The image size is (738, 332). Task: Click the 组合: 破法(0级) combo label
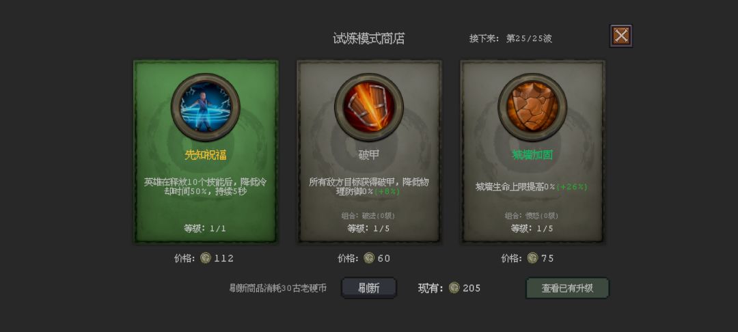[368, 216]
